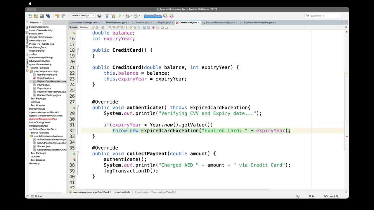This screenshot has width=374, height=210.
Task: Switch to Payable.java tab
Action: [142, 22]
